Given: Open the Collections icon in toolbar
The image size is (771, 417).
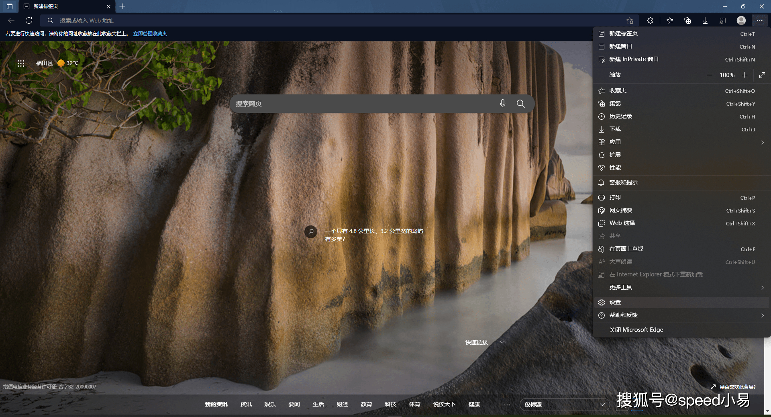Looking at the screenshot, I should (687, 20).
